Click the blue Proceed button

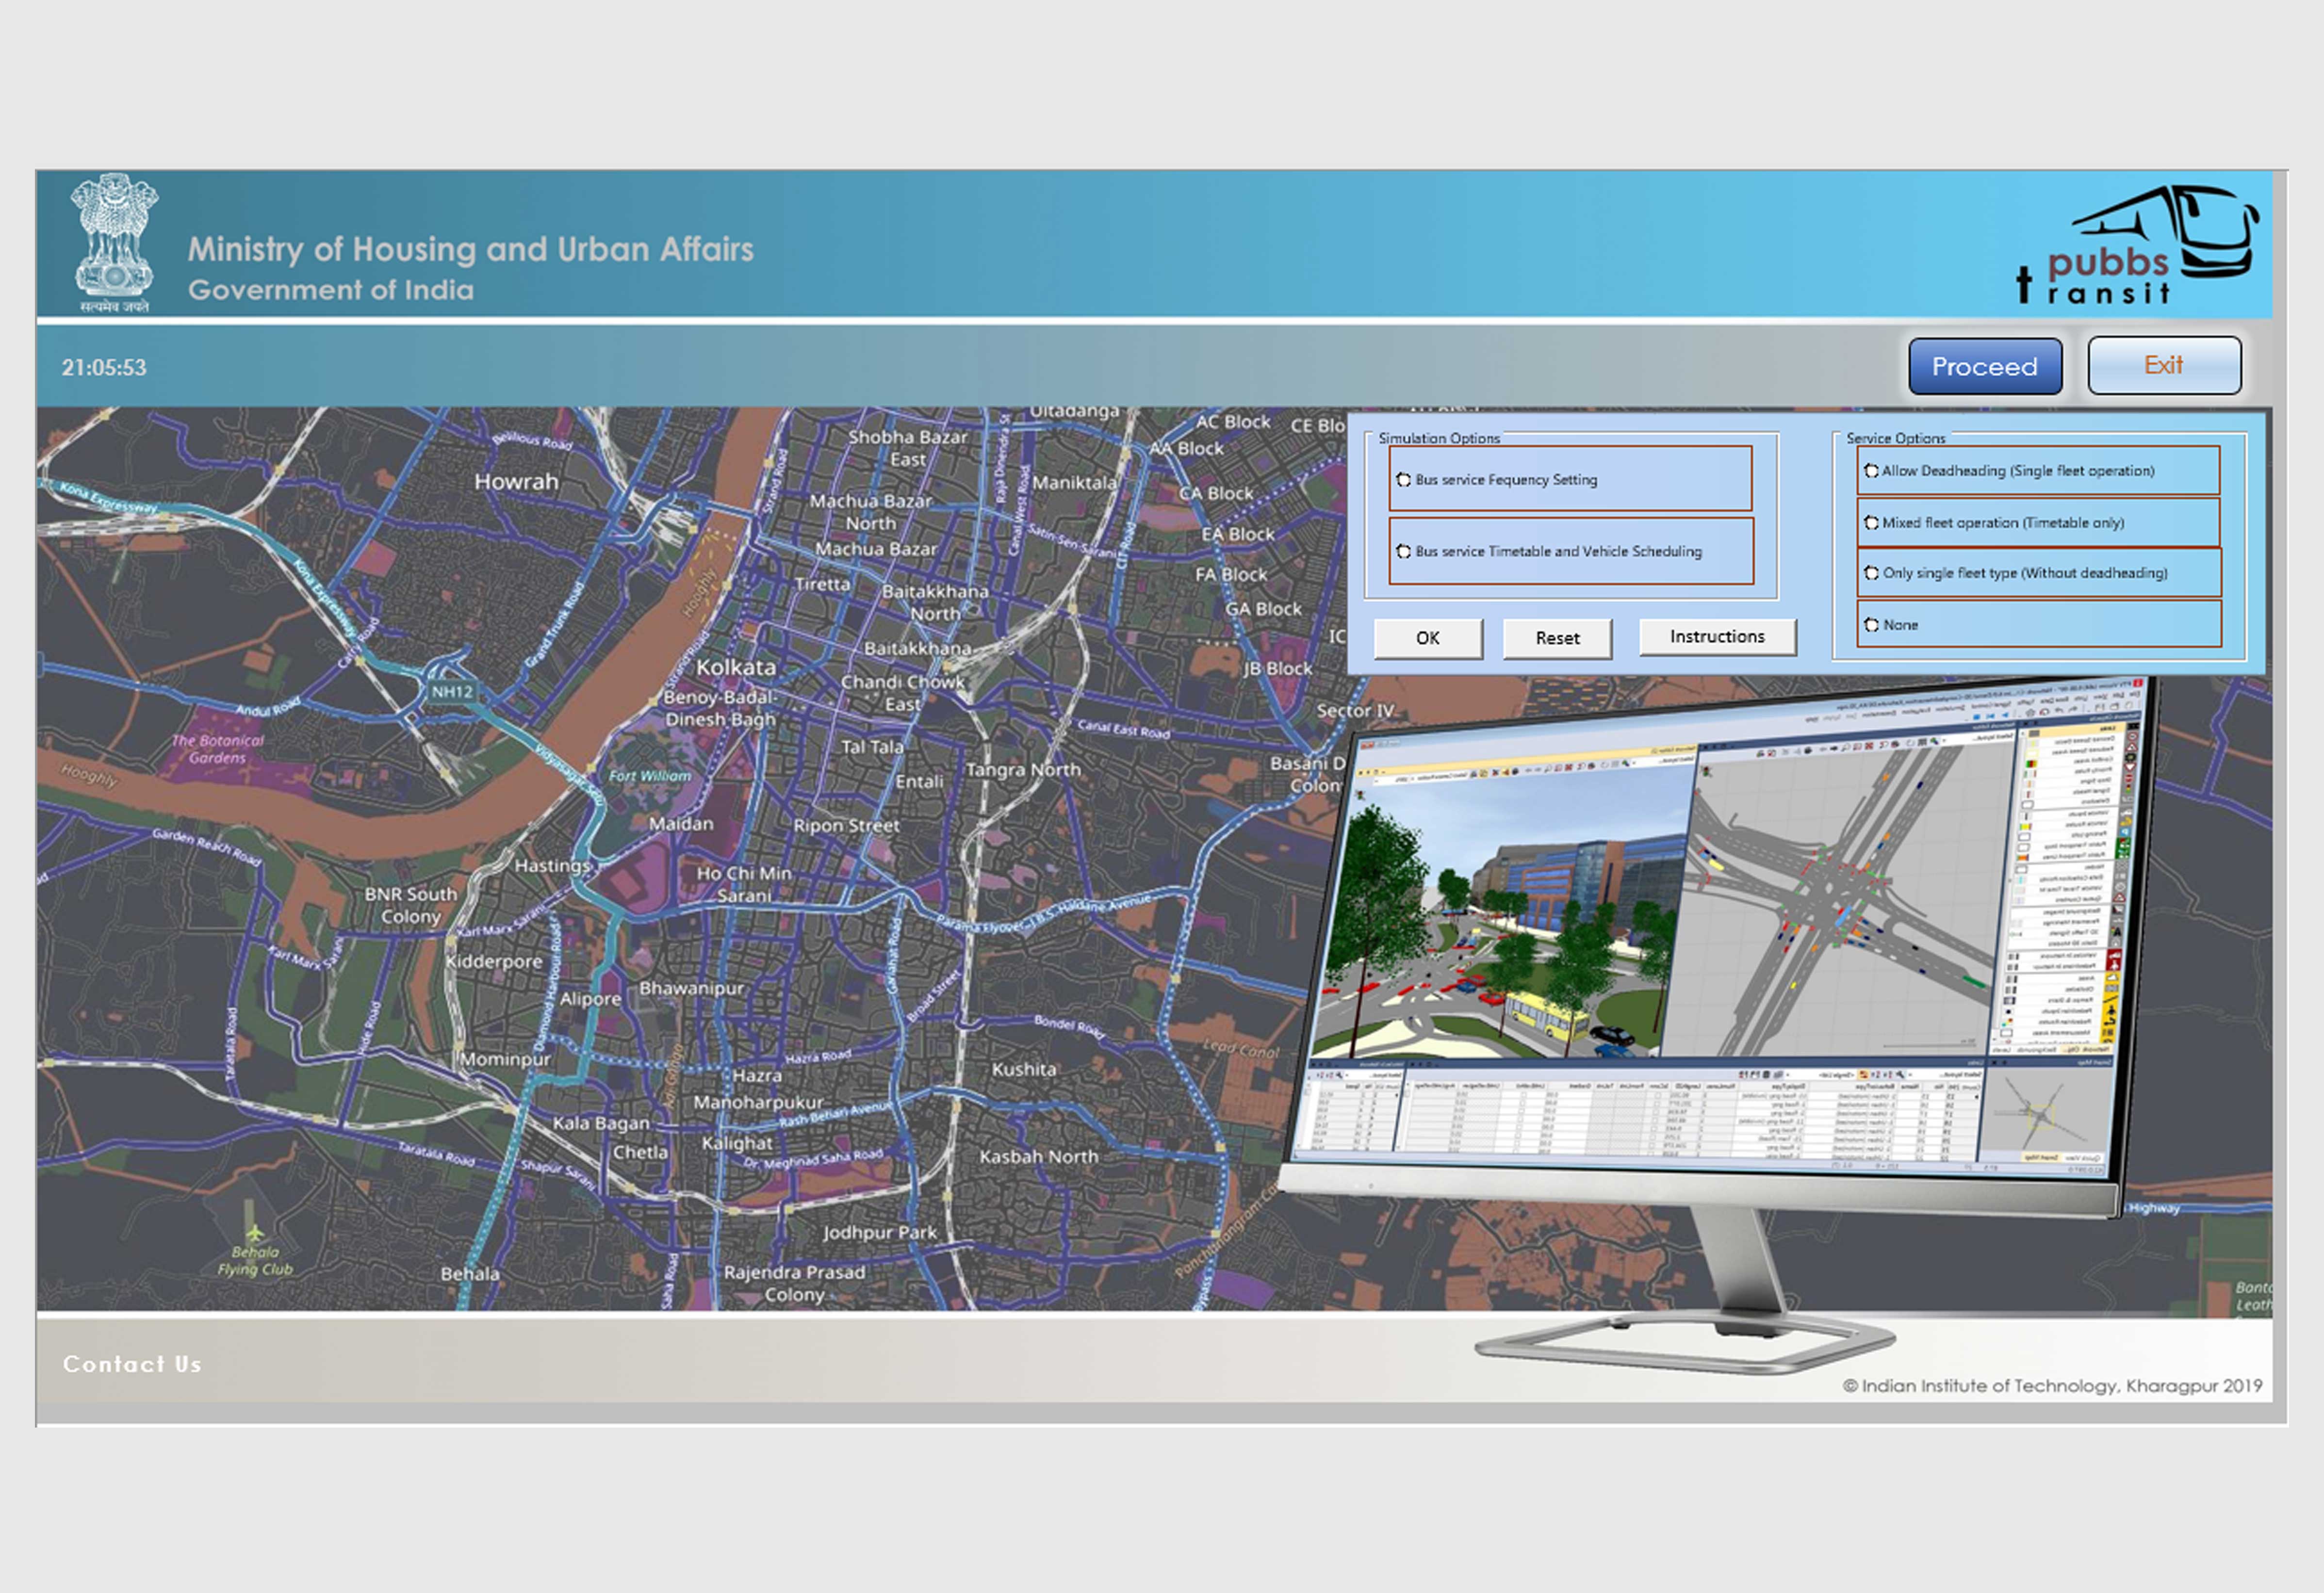[x=1984, y=367]
